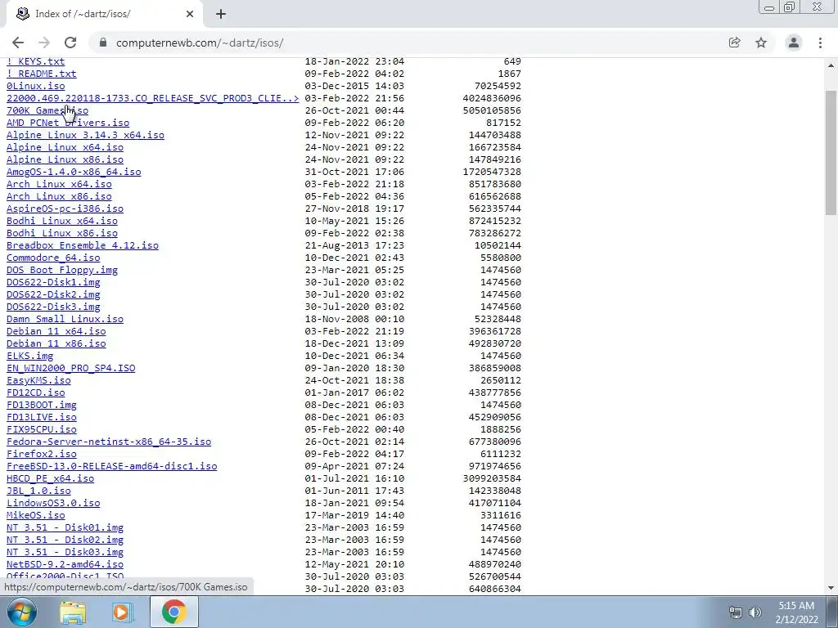This screenshot has width=838, height=628.
Task: Click the network tray icon
Action: pyautogui.click(x=736, y=612)
